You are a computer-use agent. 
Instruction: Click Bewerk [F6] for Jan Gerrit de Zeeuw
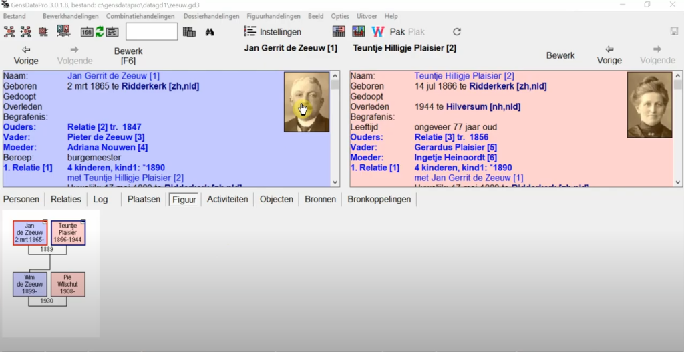click(x=128, y=56)
